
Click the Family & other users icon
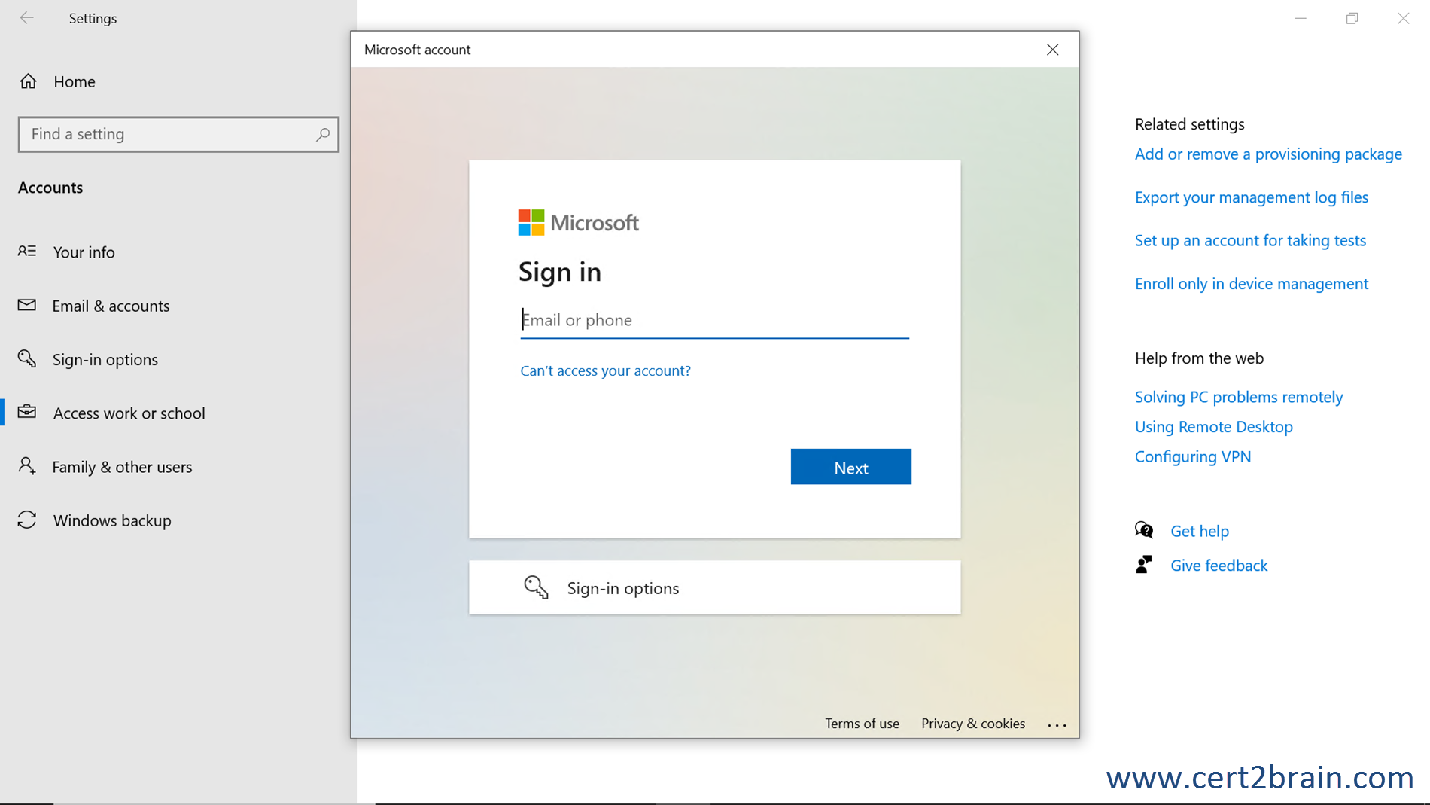tap(27, 466)
